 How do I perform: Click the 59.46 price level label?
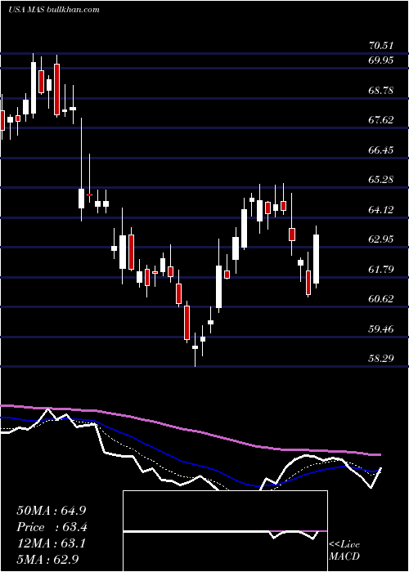(x=381, y=329)
